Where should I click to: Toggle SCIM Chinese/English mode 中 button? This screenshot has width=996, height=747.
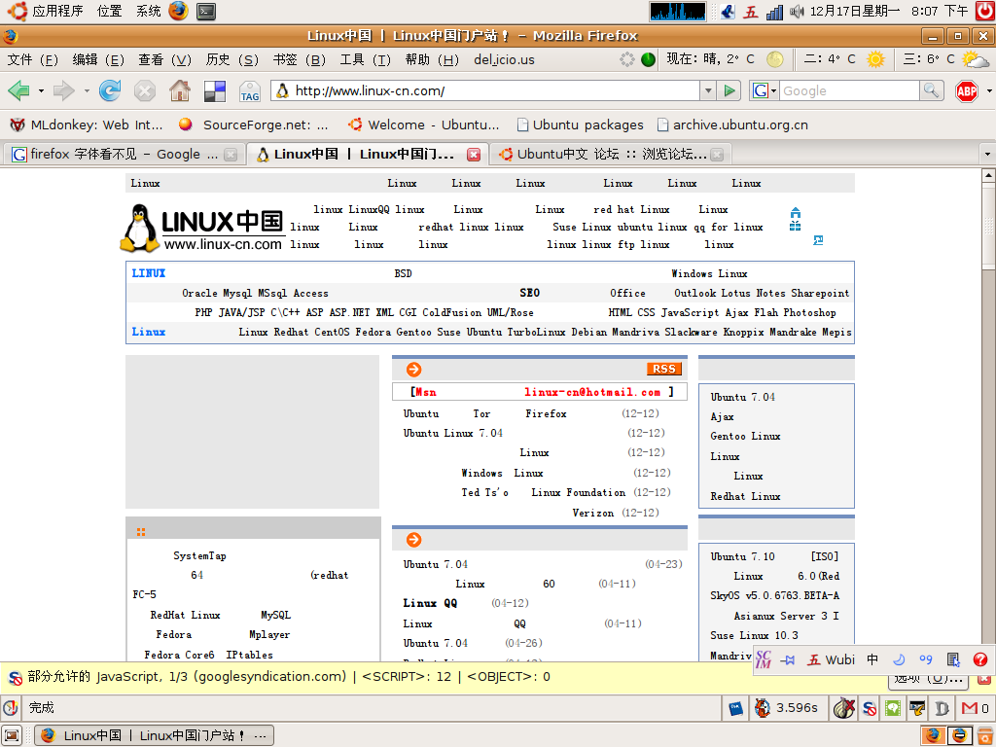[x=872, y=659]
